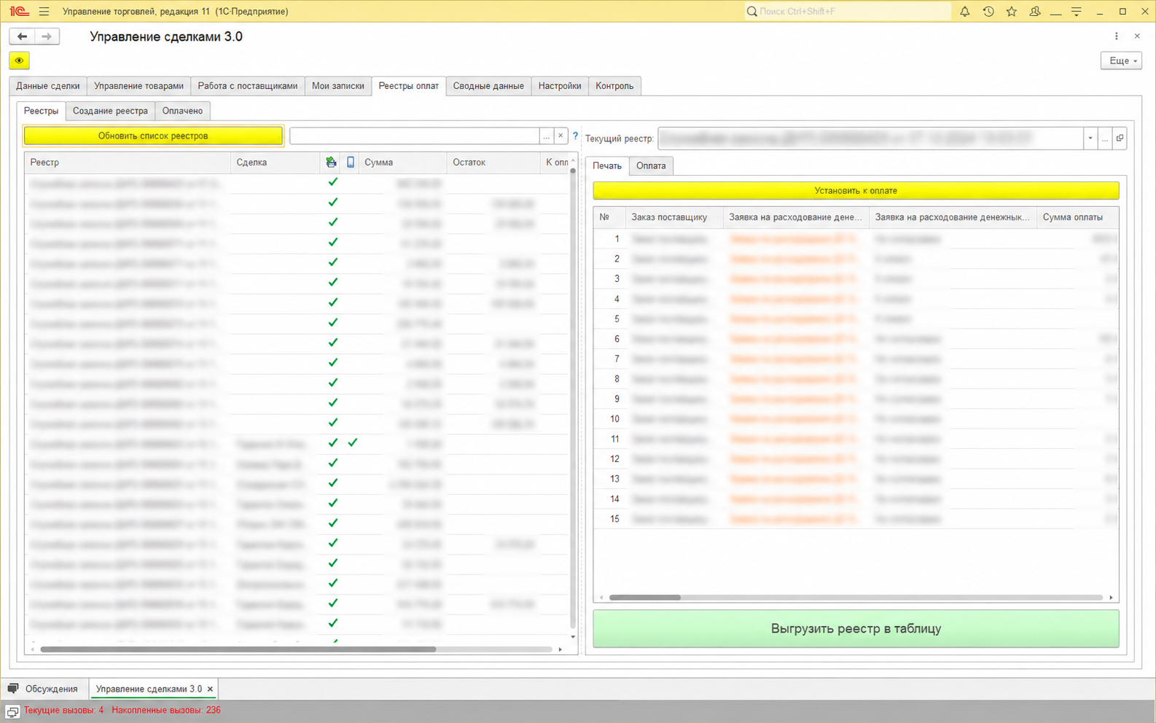Open the three-dot form options menu
Screen dimensions: 1156x723
coord(1116,36)
